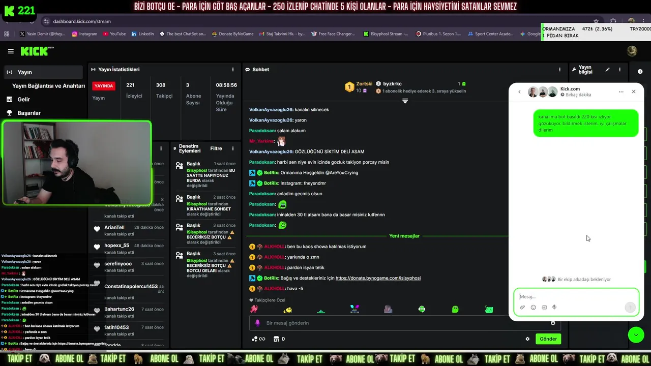
Task: Open GIF picker in support chat
Action: (x=544, y=307)
